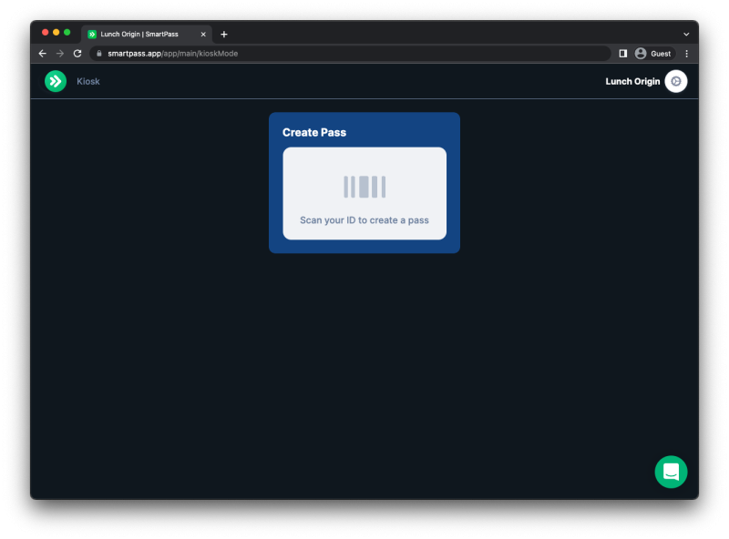
Task: Open Chrome's three-dot menu
Action: click(x=686, y=53)
